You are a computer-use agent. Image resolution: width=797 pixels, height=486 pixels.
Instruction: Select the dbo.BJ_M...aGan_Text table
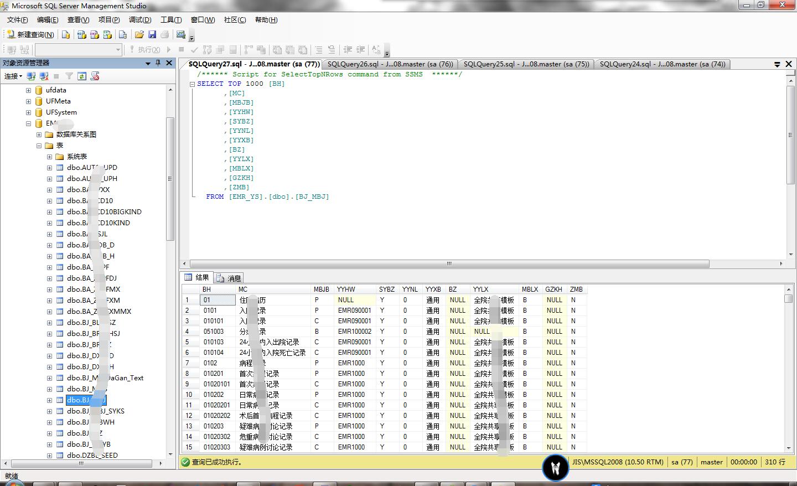coord(105,378)
